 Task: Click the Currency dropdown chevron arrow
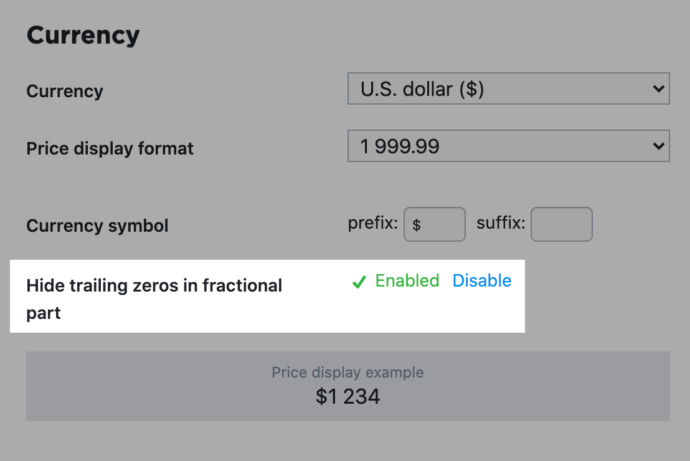tap(659, 88)
